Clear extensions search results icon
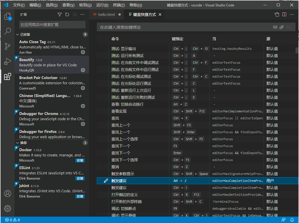Screen dimensions: 299x223 (75, 14)
